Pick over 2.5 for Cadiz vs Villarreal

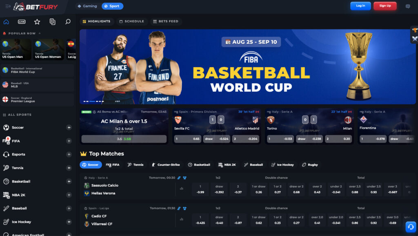click(x=355, y=220)
